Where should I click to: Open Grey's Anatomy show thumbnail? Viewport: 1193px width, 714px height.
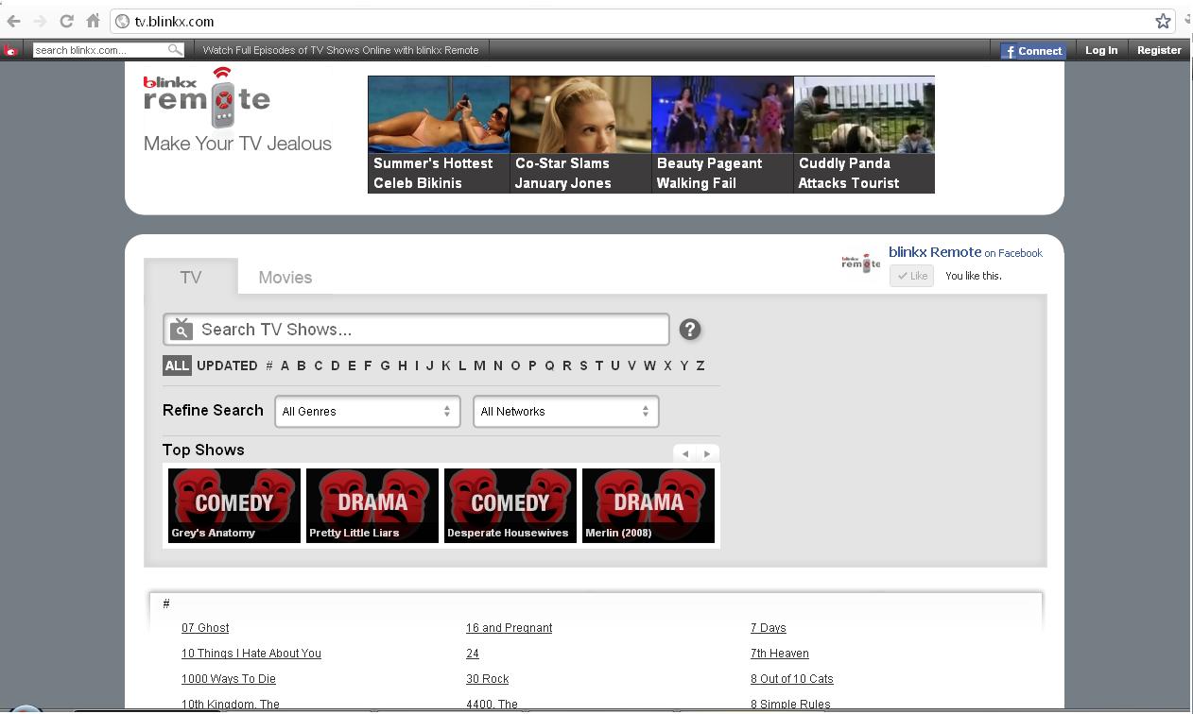(x=234, y=505)
